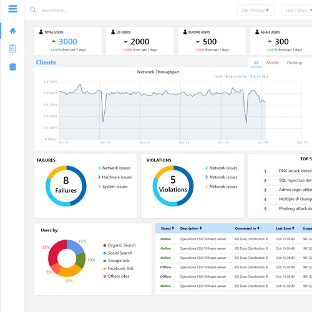Click the Oct 10 axis label
Screen dimensions: 312x312
(105, 142)
